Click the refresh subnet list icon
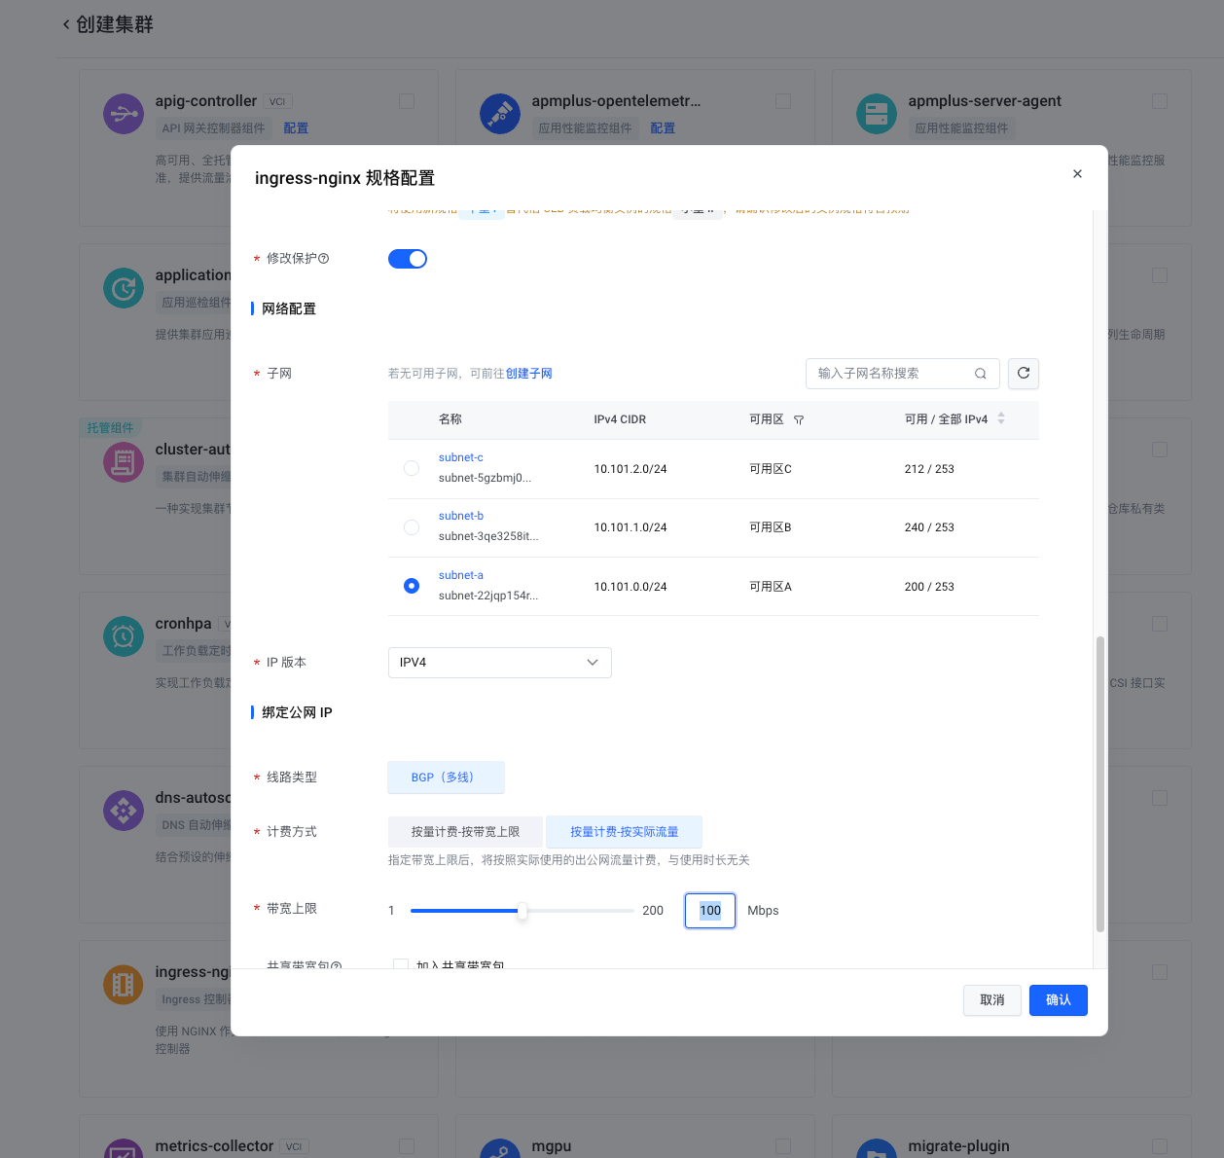 click(x=1023, y=374)
